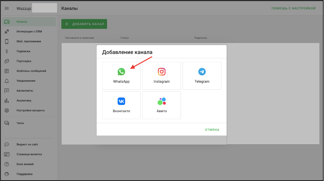Click the mobile app phone icon
Viewport: 324px width, 181px height.
7,41
